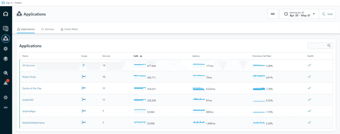Sort the table by the Latency column header
340x134 pixels.
[196, 56]
